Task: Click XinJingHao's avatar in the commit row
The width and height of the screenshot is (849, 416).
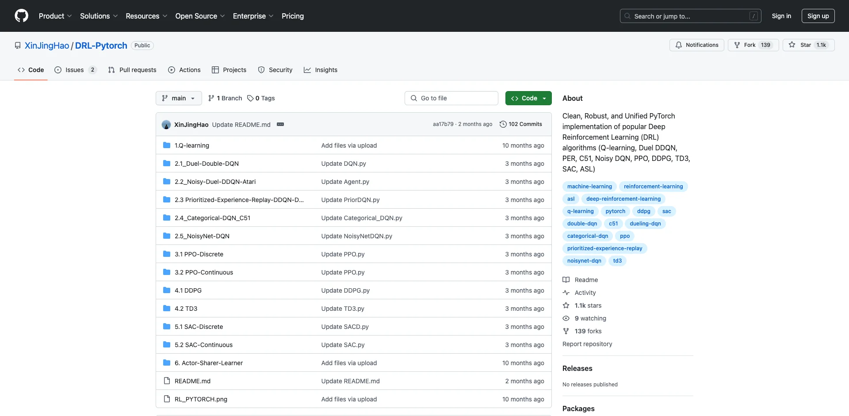Action: 166,125
